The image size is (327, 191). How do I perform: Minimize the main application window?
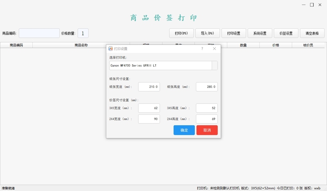304,5
